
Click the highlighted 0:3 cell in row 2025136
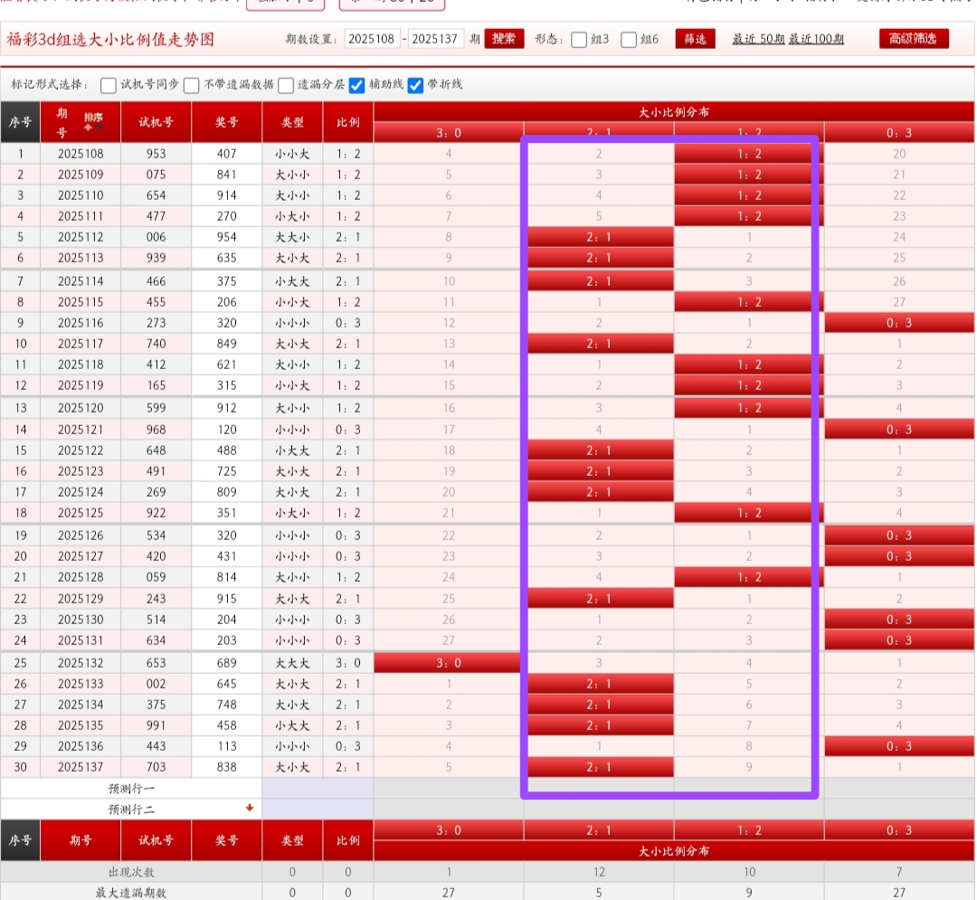point(899,745)
